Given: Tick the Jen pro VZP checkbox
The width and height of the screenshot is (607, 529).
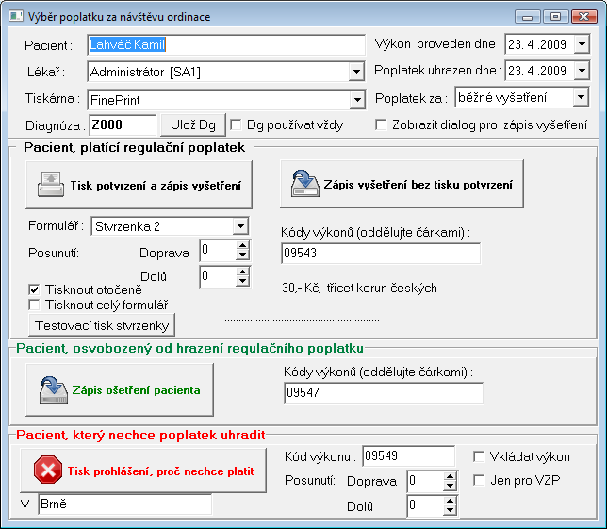Looking at the screenshot, I should tap(480, 481).
